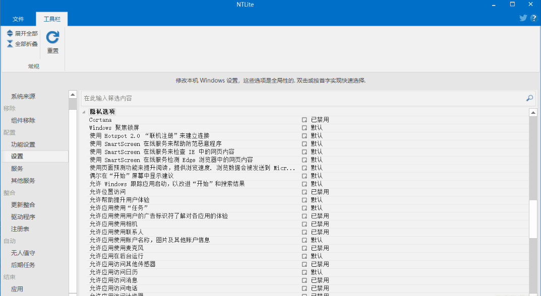Click the Expand All (展开全部) icon

pos(10,33)
